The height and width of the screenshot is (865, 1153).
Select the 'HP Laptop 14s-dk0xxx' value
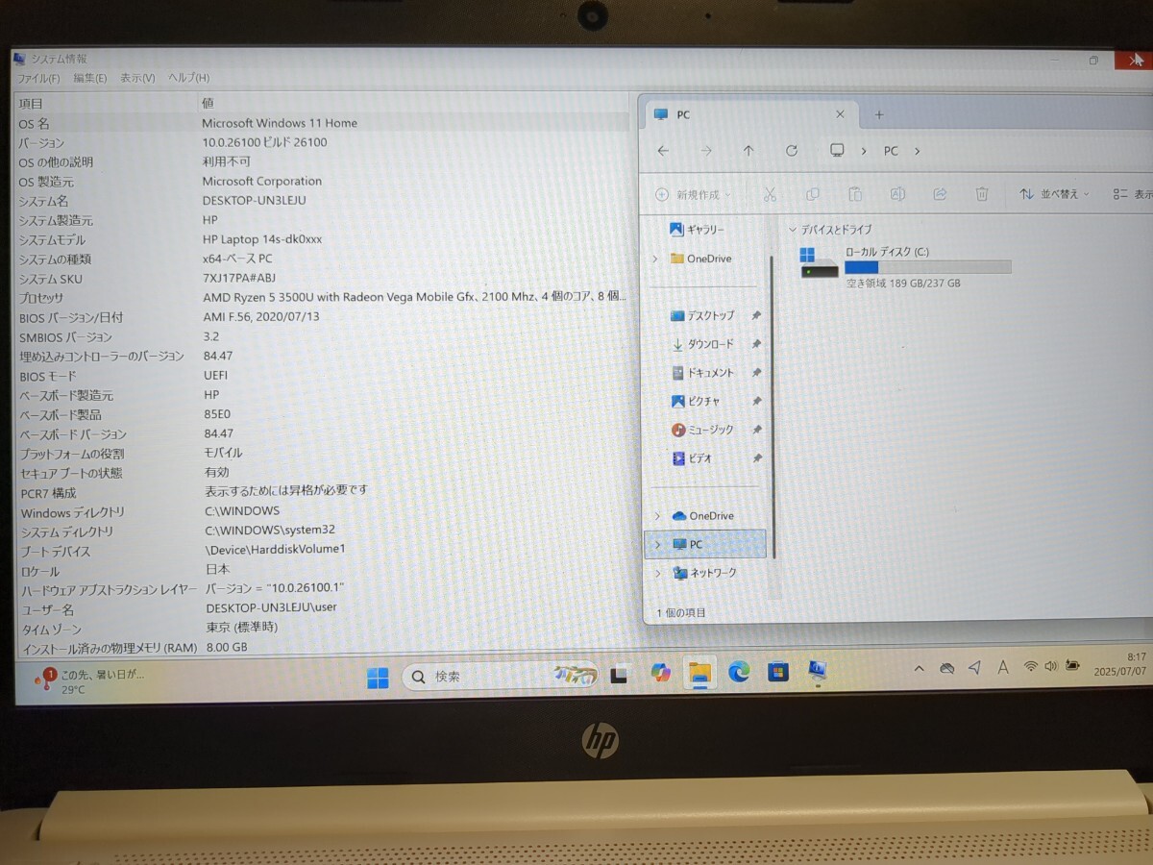[262, 239]
